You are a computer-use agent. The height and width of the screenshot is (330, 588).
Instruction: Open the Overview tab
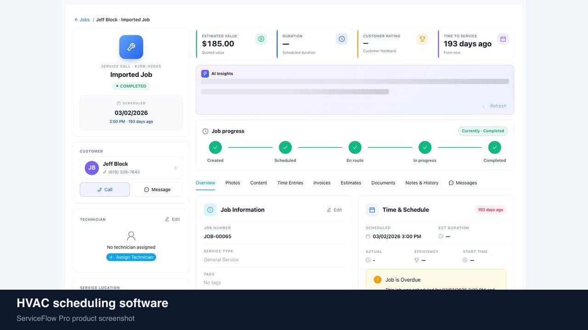pyautogui.click(x=205, y=183)
